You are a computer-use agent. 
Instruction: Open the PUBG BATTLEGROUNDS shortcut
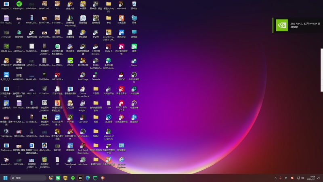point(96,63)
